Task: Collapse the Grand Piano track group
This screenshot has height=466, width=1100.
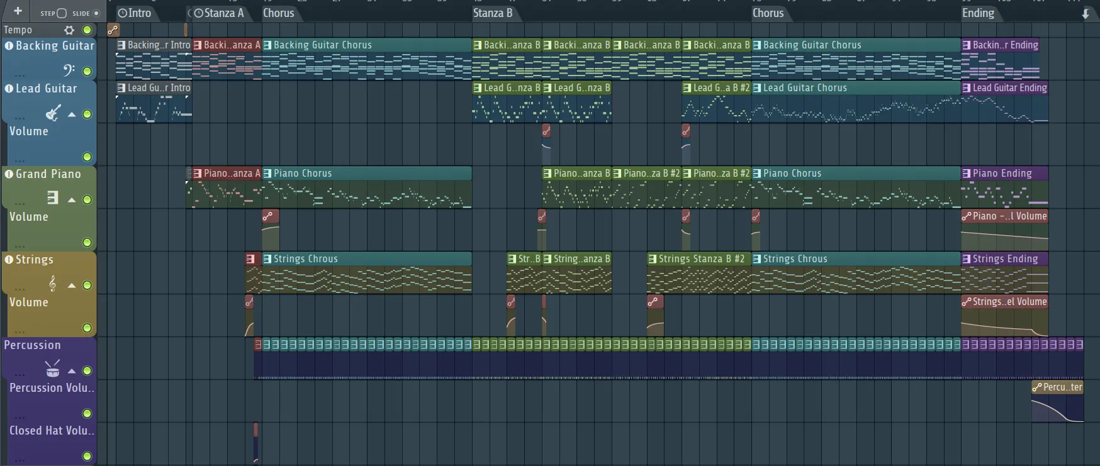Action: [72, 200]
